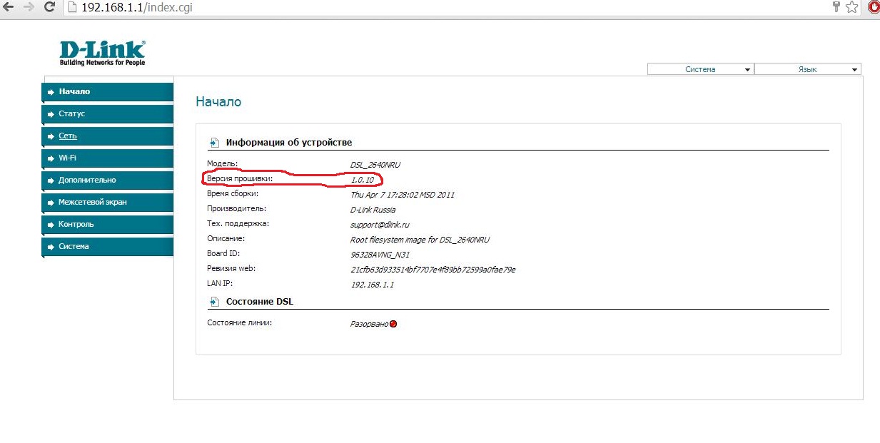
Task: Click the icon beside Состояние DSL
Action: pyautogui.click(x=214, y=302)
